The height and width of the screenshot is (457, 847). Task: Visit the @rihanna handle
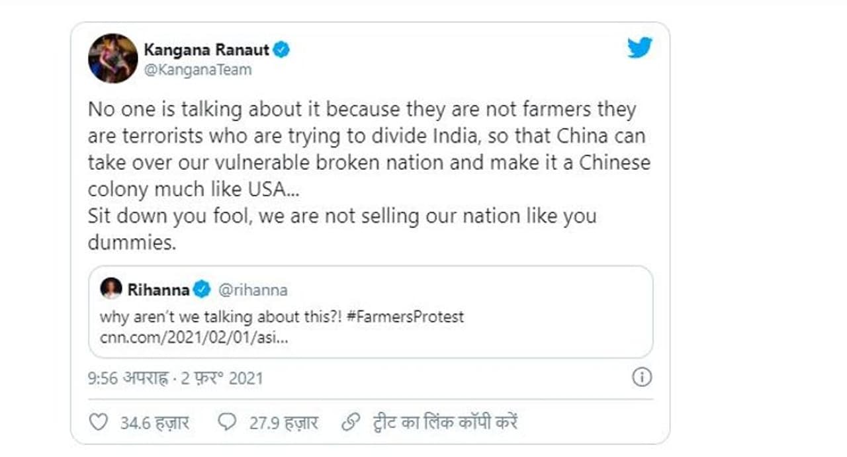coord(252,290)
